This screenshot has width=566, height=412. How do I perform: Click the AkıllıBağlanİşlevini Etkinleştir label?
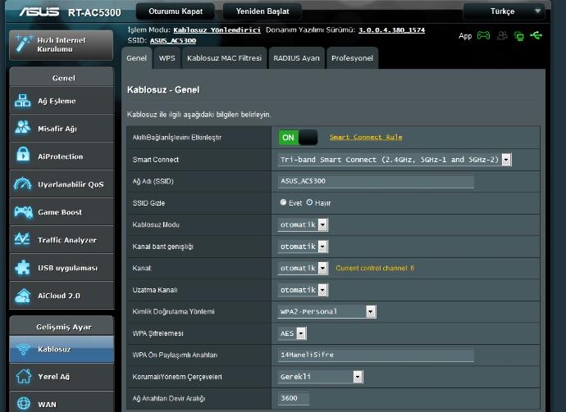point(177,138)
